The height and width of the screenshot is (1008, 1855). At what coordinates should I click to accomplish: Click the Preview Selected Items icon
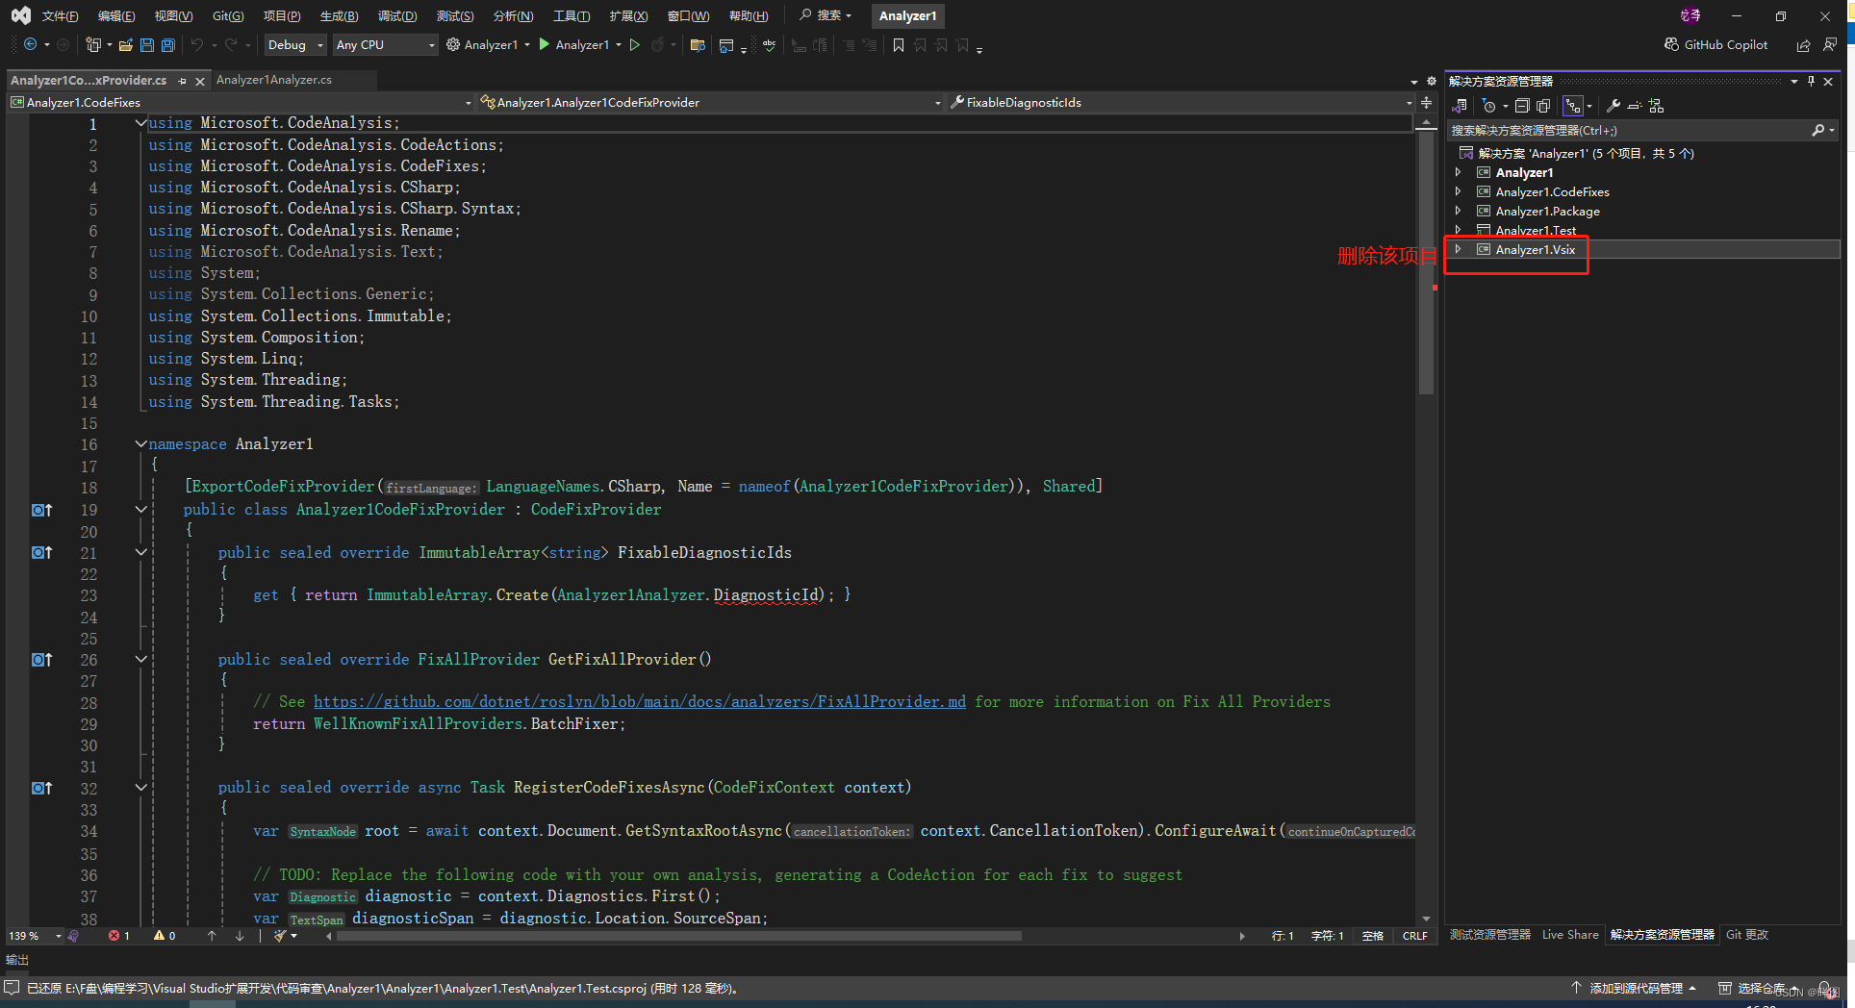click(1634, 106)
